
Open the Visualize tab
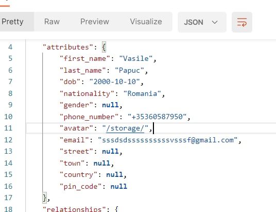coord(146,22)
